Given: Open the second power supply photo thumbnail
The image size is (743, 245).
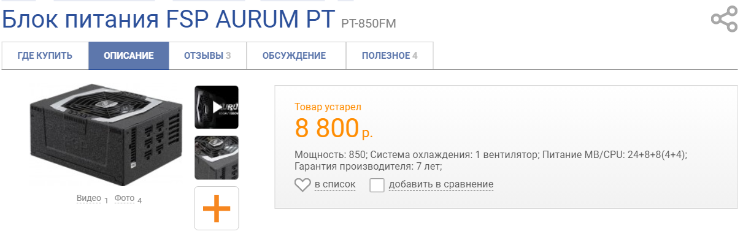Looking at the screenshot, I should coord(217,157).
